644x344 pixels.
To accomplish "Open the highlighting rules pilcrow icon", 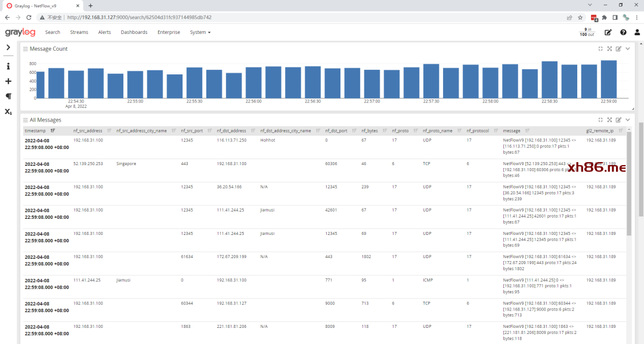I will (8, 96).
